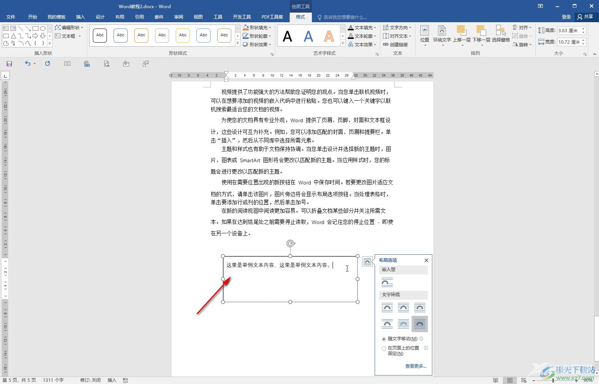Toggle the 修订: 关闭 track changes status
599x384 pixels.
(x=90, y=380)
